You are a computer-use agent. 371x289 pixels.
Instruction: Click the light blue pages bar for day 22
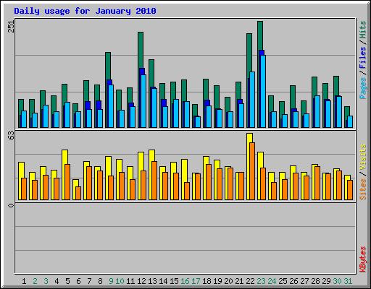coord(252,100)
